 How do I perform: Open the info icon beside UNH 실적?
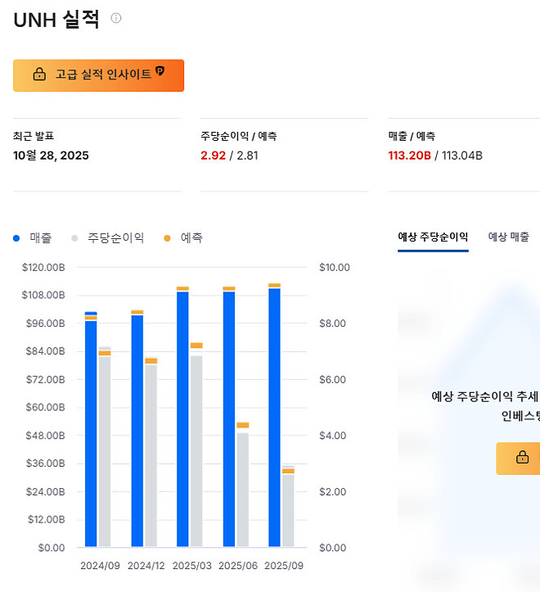(116, 18)
